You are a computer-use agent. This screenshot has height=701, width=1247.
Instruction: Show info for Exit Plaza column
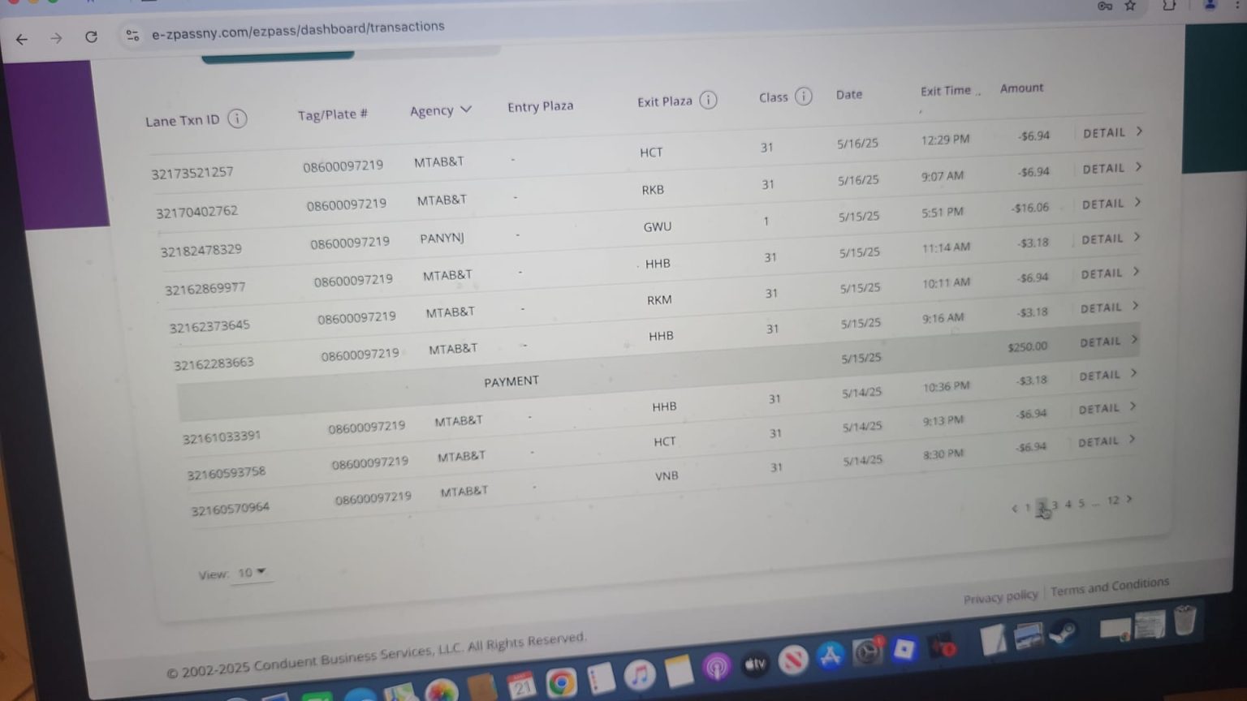708,100
